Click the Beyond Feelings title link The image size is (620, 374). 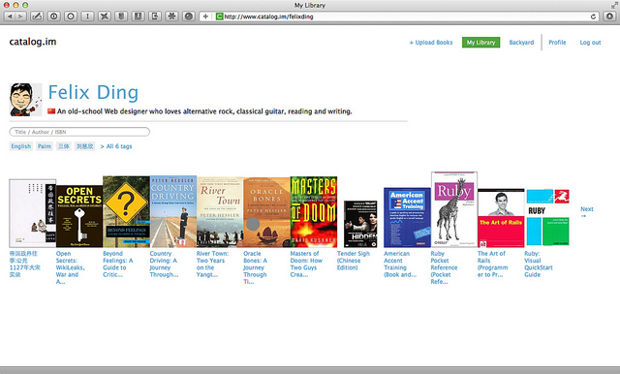tap(118, 264)
